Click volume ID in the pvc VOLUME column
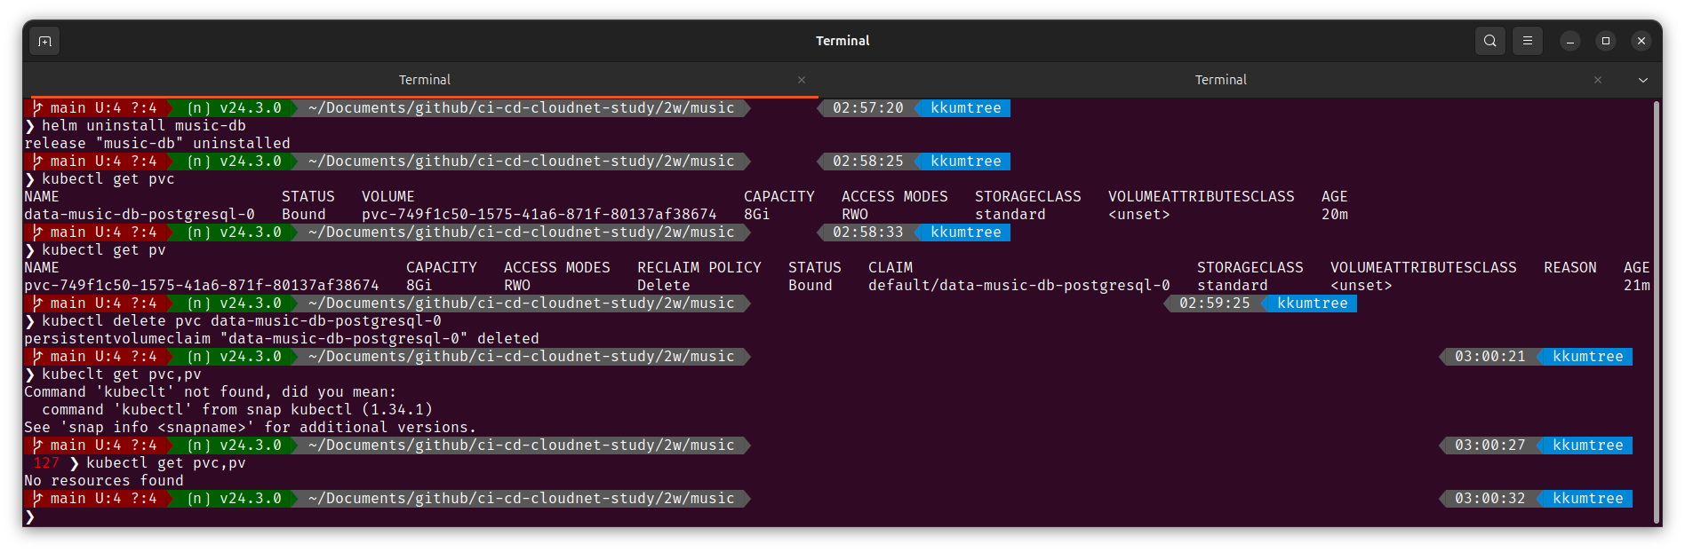The height and width of the screenshot is (552, 1685). pyautogui.click(x=539, y=215)
